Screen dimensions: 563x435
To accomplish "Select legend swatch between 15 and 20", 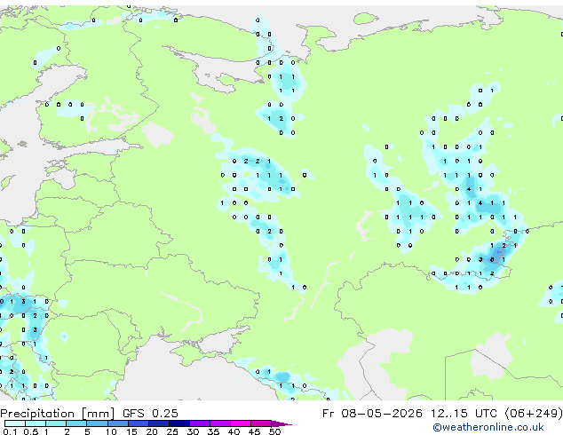I will tap(139, 423).
